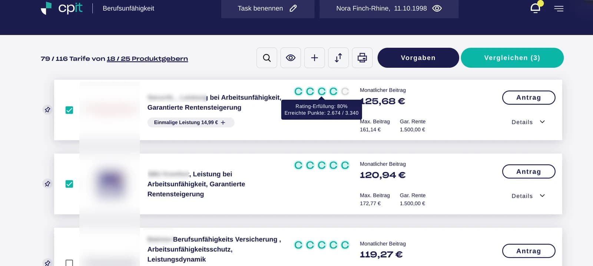Screen dimensions: 593x266
Task: Expand Details of the 125,68 € tariff
Action: [x=528, y=122]
